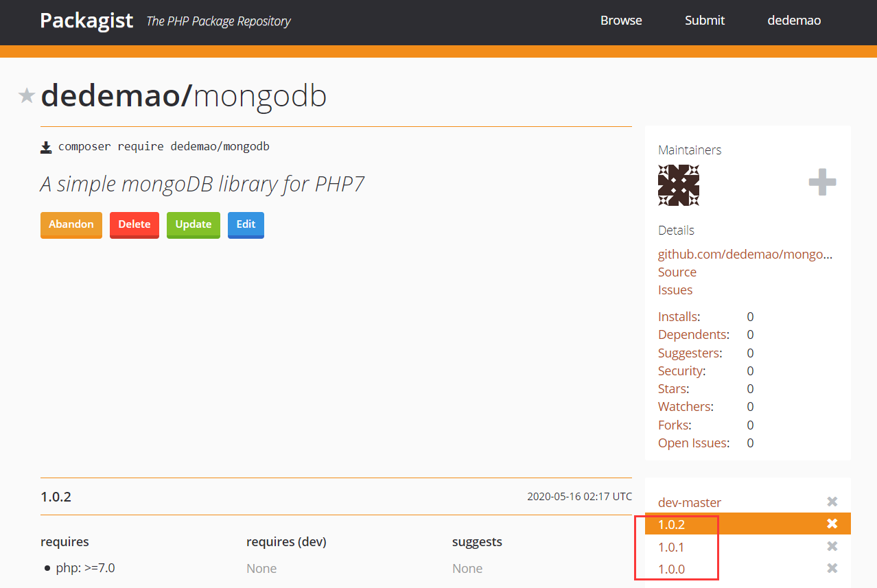
Task: Delete version 1.0.0 with its X
Action: point(832,569)
